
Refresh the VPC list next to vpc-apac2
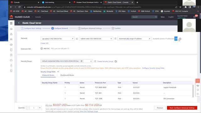pos(77,39)
